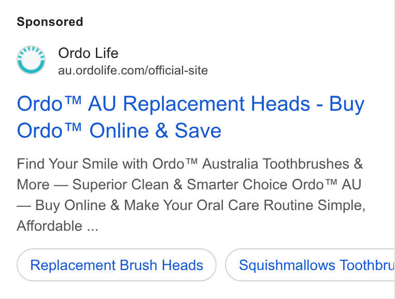Visit the au.ordolife.com/official-site URL

(133, 70)
